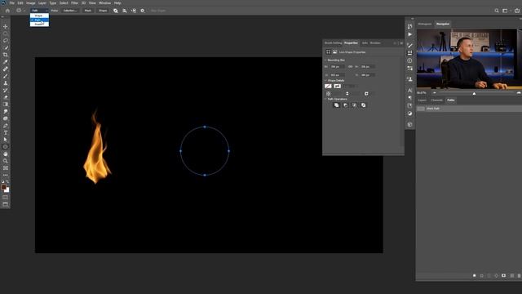Image resolution: width=522 pixels, height=294 pixels.
Task: Open the Filter menu
Action: [74, 3]
